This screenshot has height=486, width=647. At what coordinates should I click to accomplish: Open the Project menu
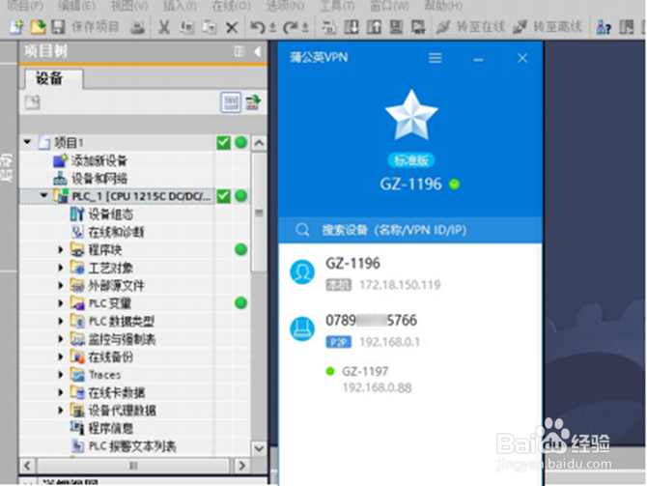[x=25, y=6]
